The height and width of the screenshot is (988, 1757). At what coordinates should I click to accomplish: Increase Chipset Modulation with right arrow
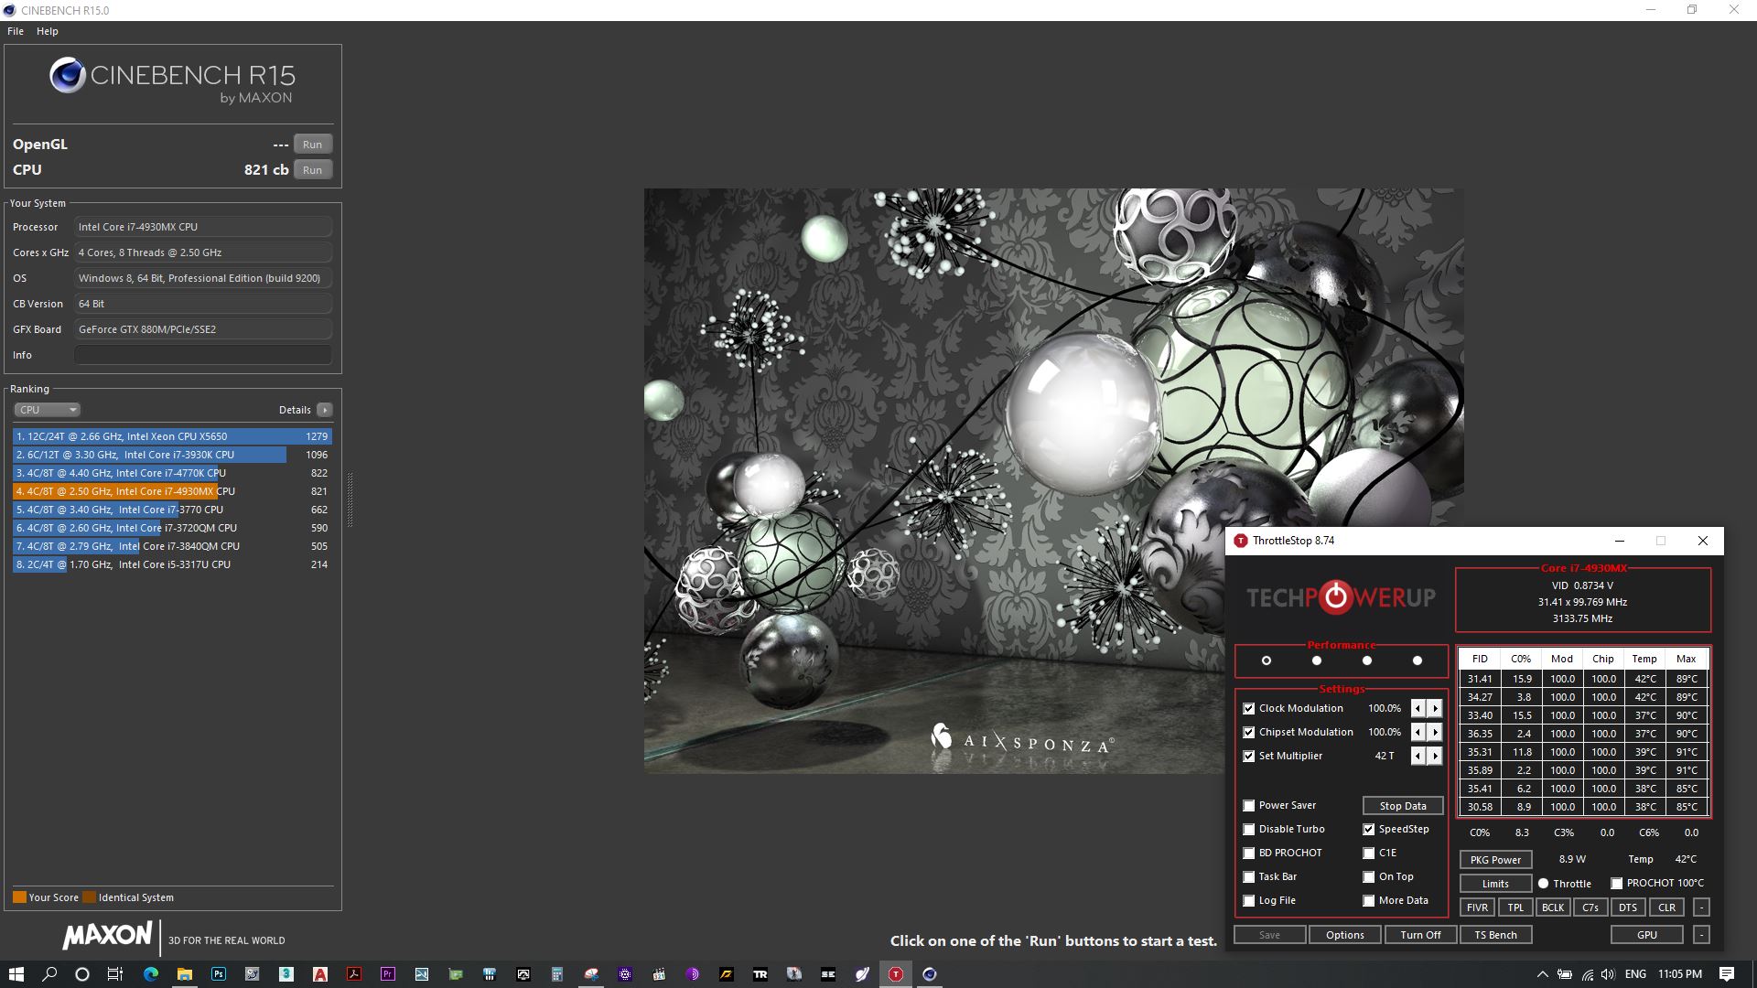[1435, 732]
